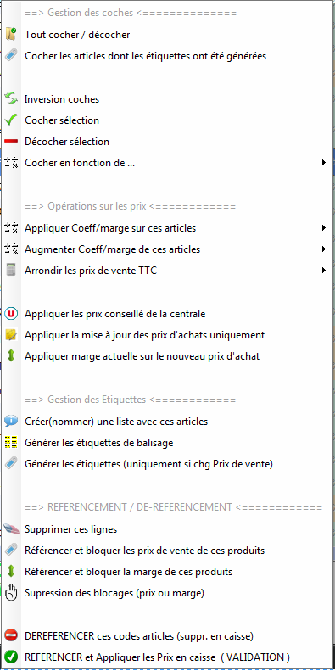Click the red no-entry DEREFERENCER icon
The height and width of the screenshot is (671, 335).
point(11,636)
